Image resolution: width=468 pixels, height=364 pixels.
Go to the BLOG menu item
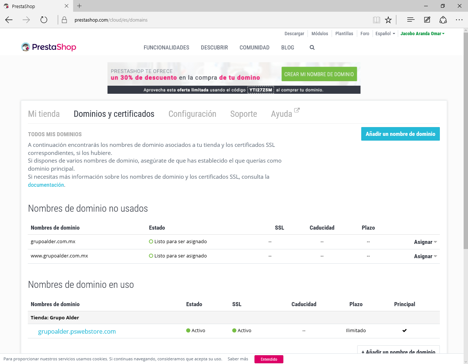point(288,48)
